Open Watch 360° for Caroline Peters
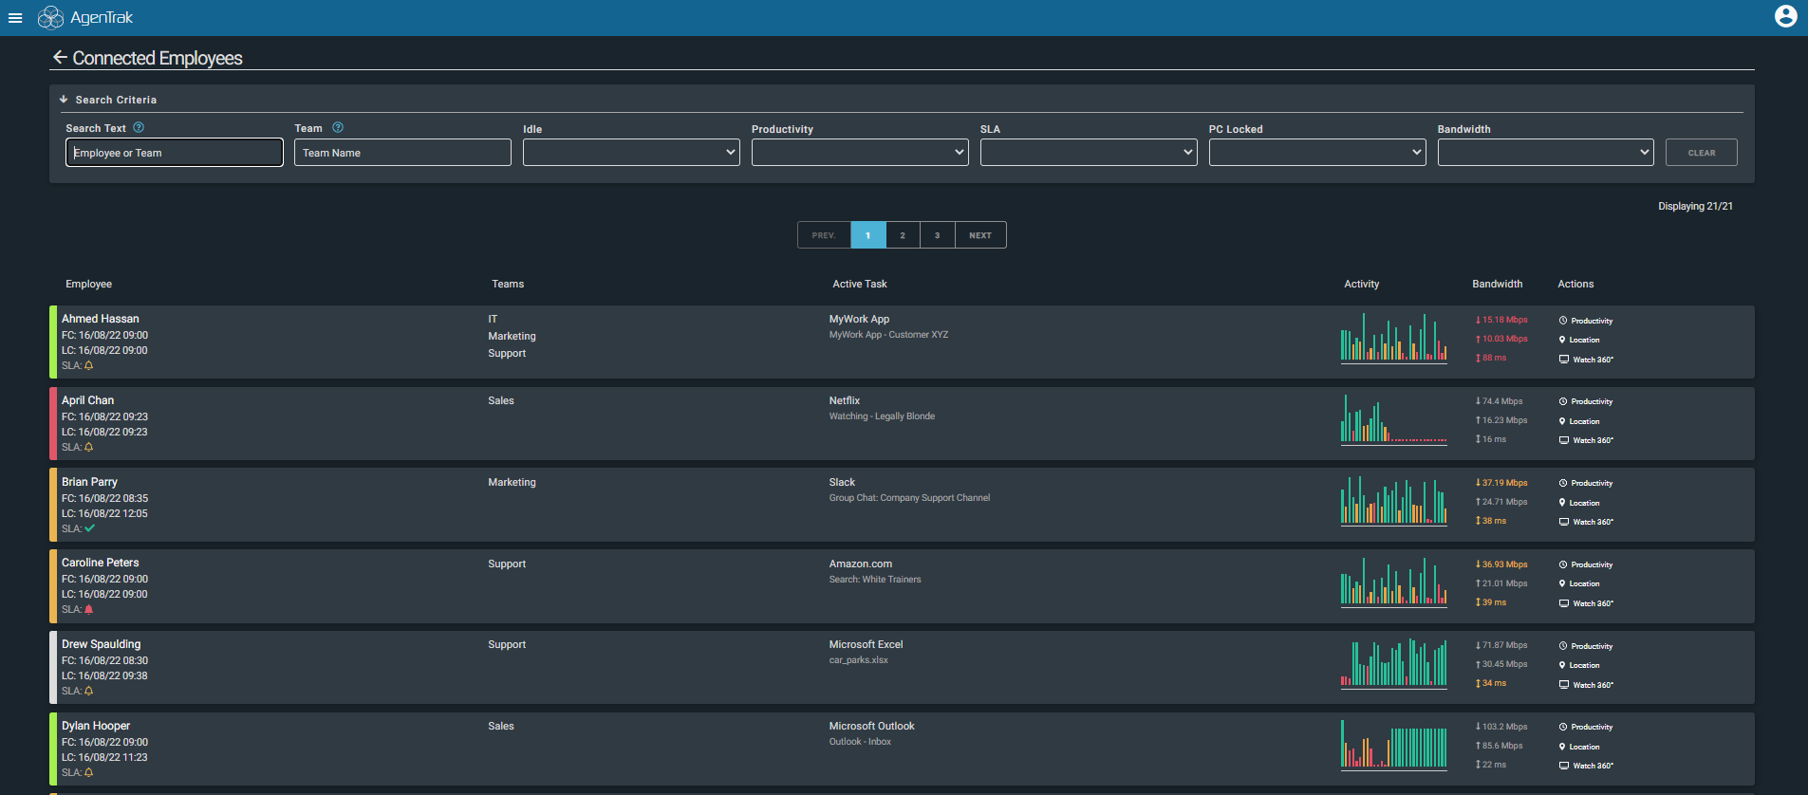 coord(1586,603)
